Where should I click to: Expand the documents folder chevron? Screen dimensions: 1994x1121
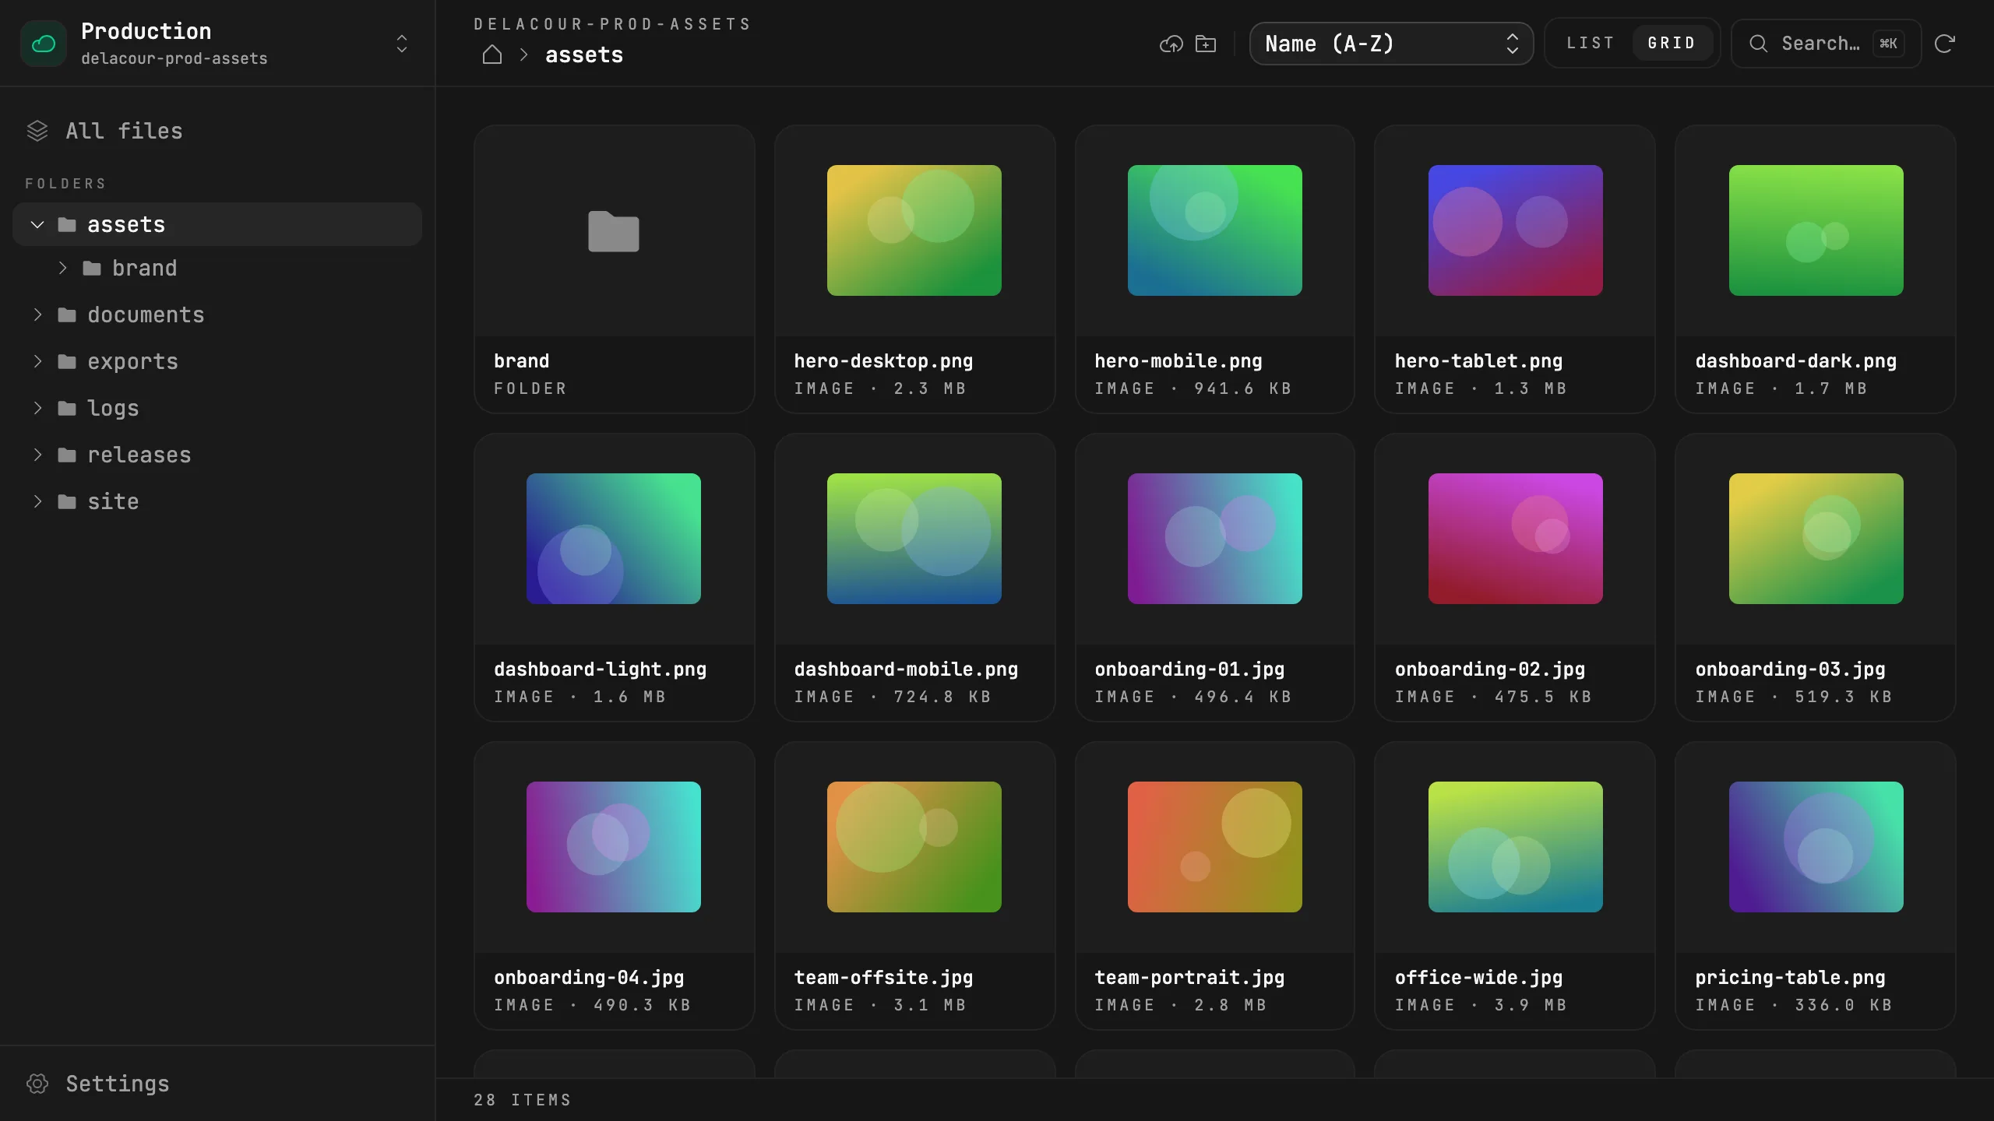(37, 315)
